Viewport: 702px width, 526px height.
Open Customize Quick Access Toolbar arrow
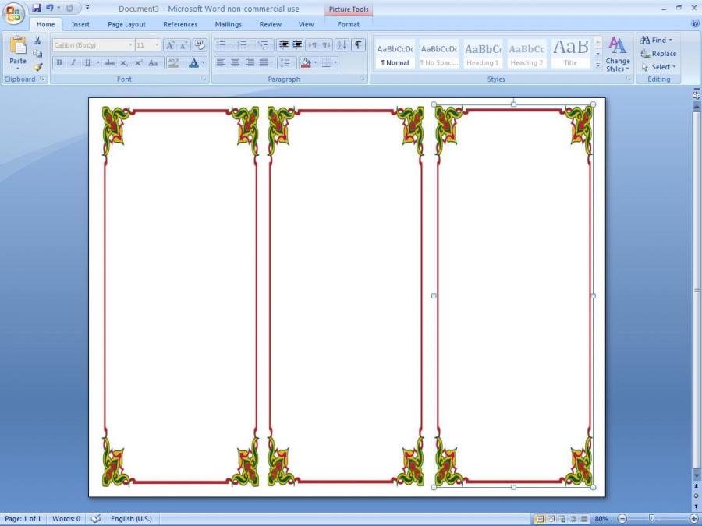point(87,8)
